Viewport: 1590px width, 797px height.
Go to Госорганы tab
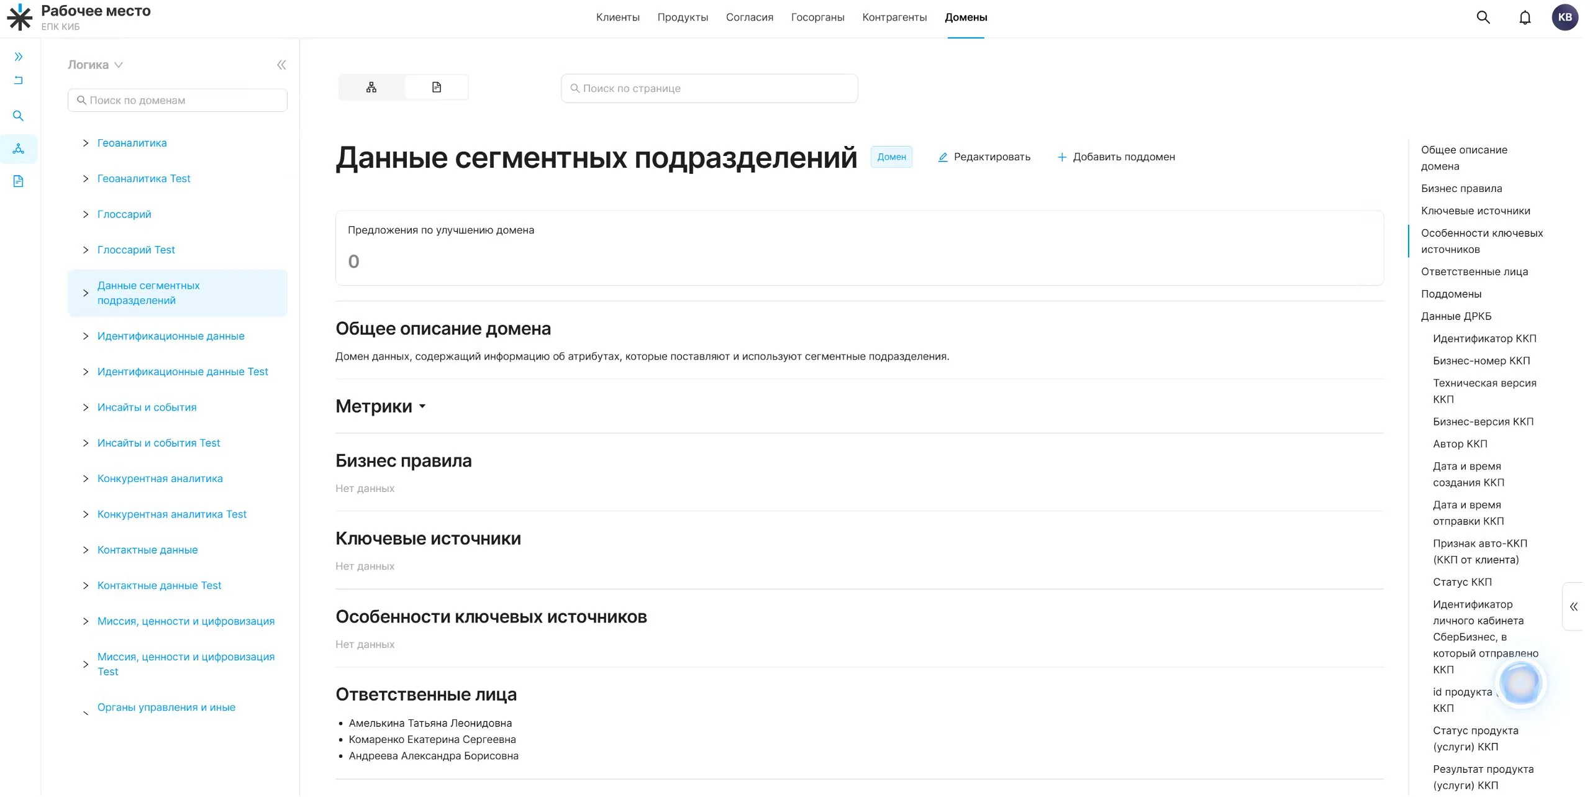pyautogui.click(x=817, y=17)
